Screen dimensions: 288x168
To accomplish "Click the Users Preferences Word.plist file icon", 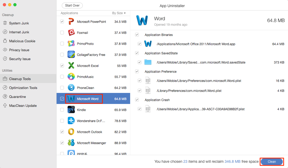I will coord(148,81).
